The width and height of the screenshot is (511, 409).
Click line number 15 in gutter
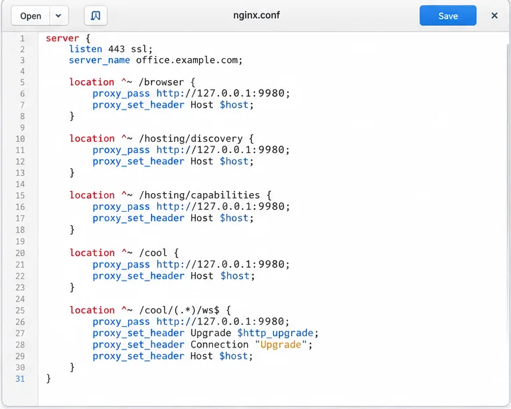pos(20,196)
